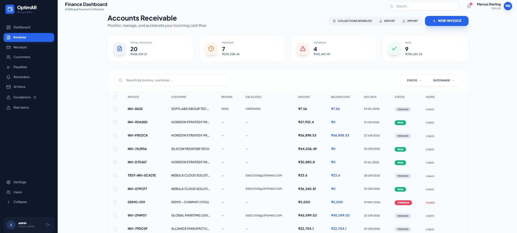
Task: Click the top header Search box
Action: click(423, 6)
